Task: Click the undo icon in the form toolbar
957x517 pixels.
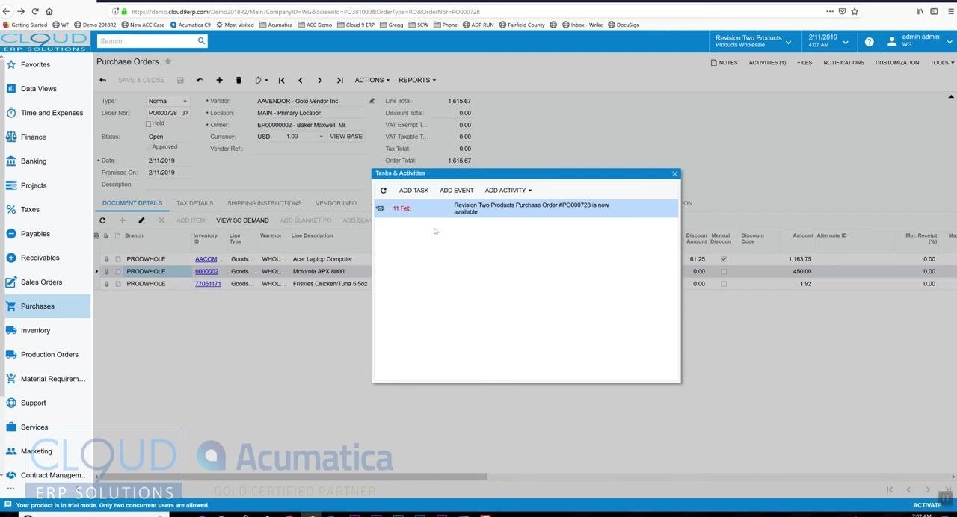Action: [200, 80]
